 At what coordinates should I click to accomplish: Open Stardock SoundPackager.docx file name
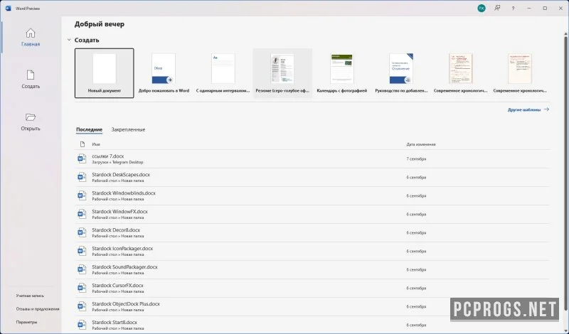[125, 267]
